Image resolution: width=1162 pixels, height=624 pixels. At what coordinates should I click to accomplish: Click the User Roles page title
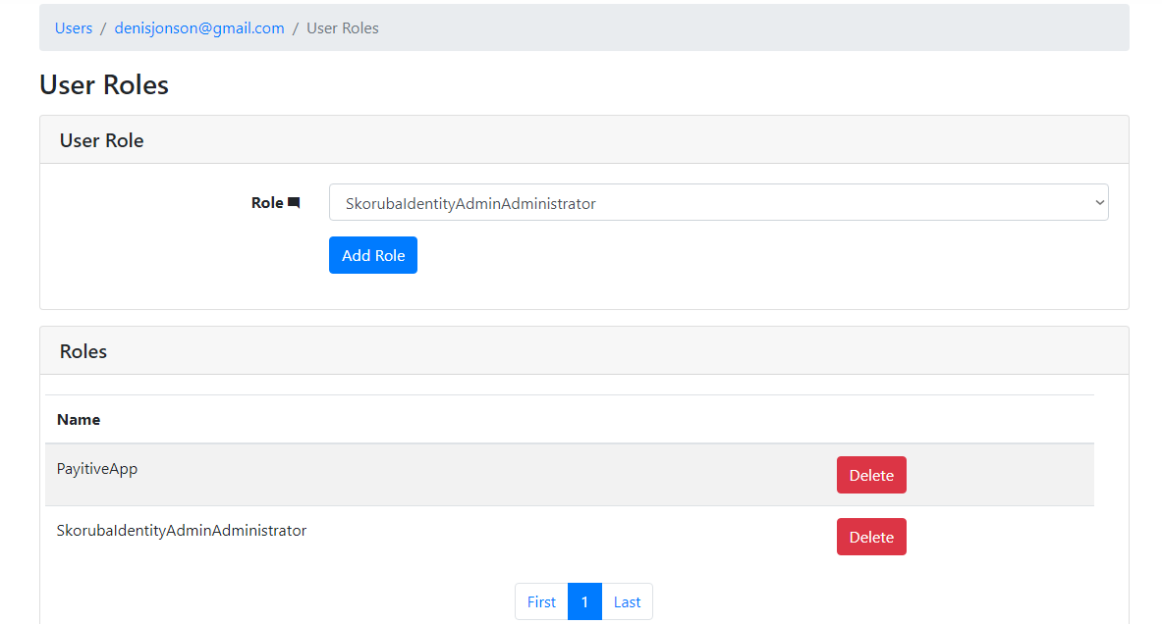pyautogui.click(x=103, y=84)
